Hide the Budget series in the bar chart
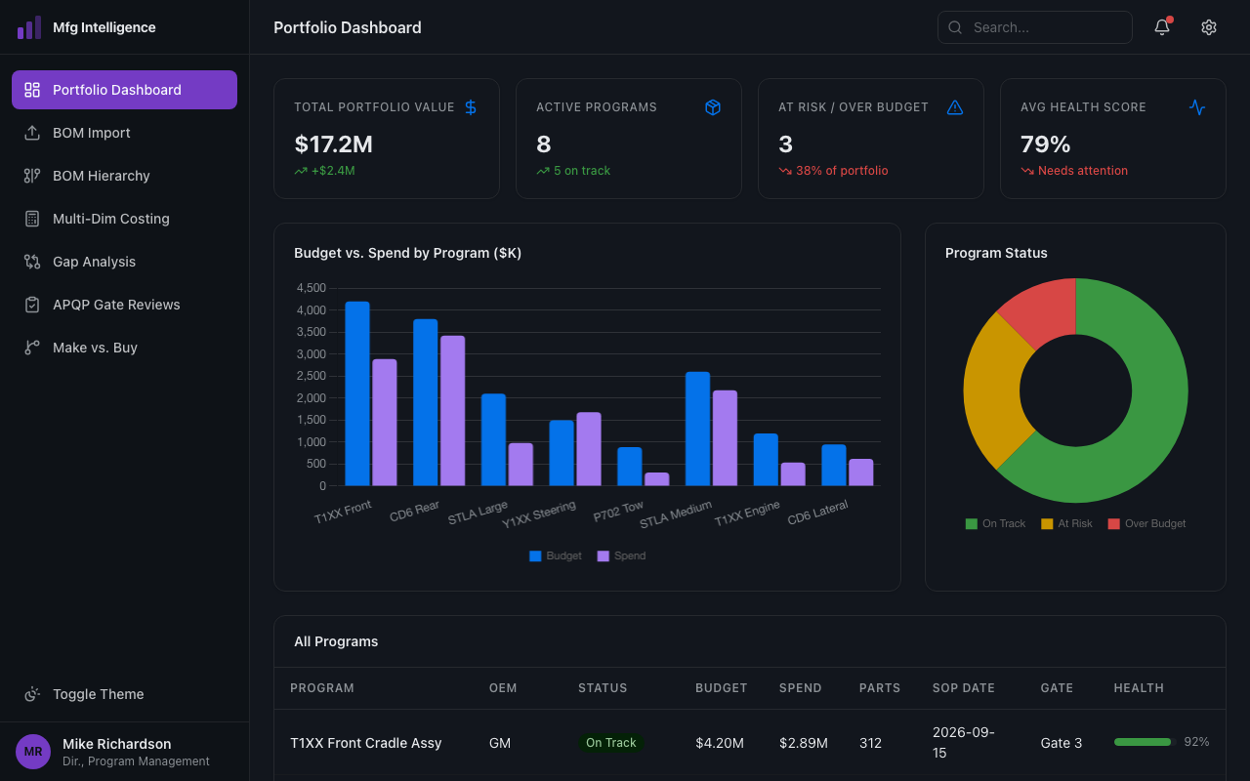Image resolution: width=1250 pixels, height=781 pixels. tap(555, 555)
